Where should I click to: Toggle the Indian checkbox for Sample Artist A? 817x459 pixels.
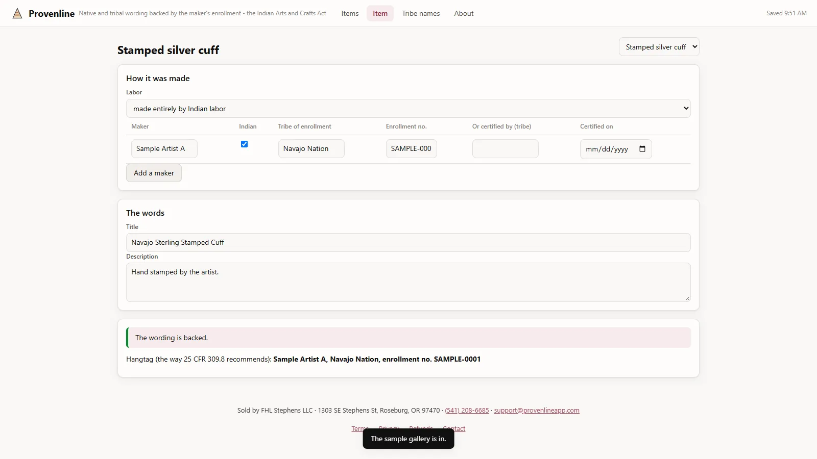tap(244, 144)
